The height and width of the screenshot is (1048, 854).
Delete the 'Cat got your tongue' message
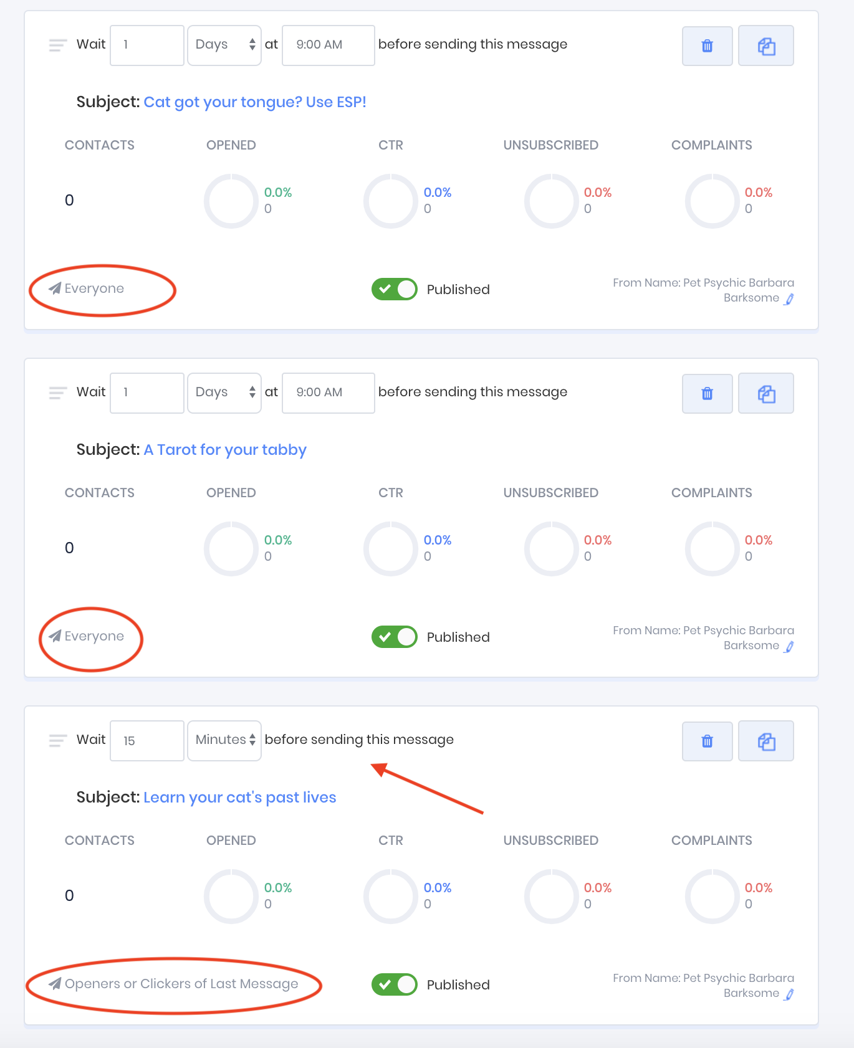click(707, 45)
